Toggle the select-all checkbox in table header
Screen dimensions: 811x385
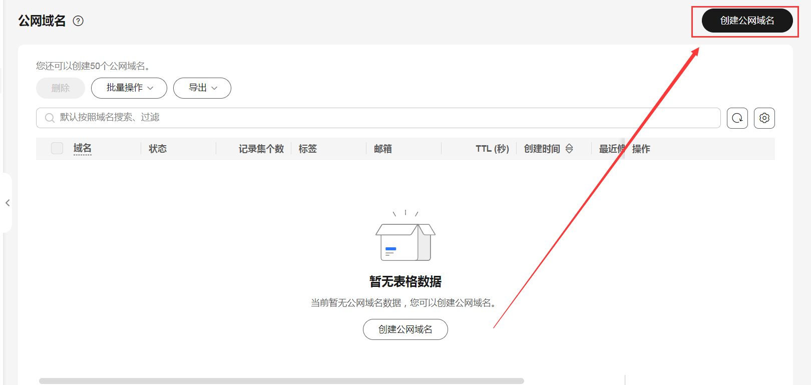[x=57, y=148]
